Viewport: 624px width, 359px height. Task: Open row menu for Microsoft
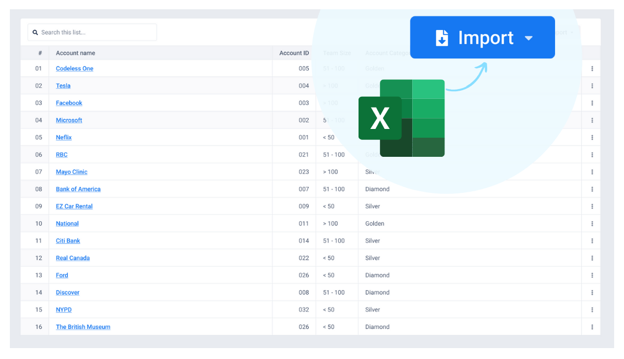coord(592,120)
